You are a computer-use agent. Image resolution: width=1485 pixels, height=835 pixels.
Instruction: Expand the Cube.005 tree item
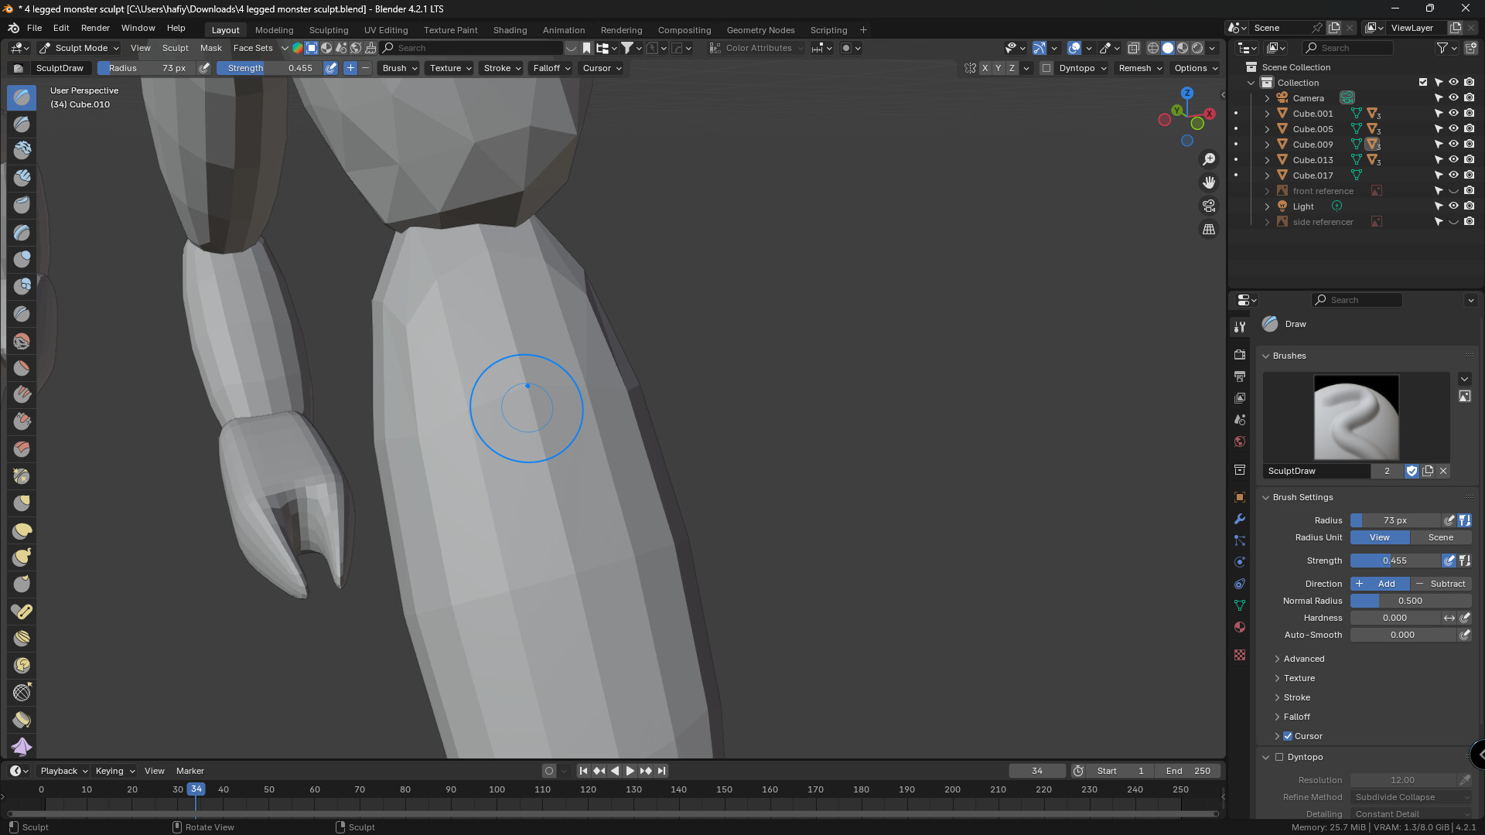coord(1267,129)
